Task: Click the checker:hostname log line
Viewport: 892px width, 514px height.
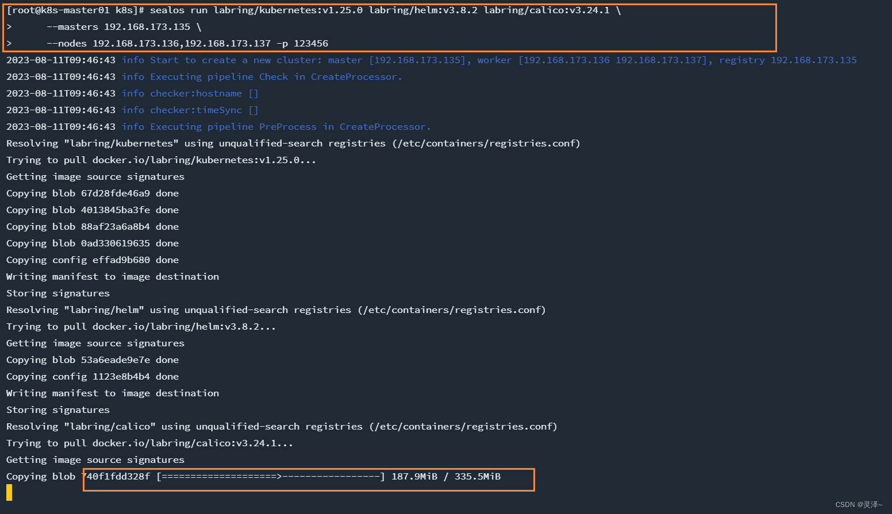Action: click(x=132, y=94)
